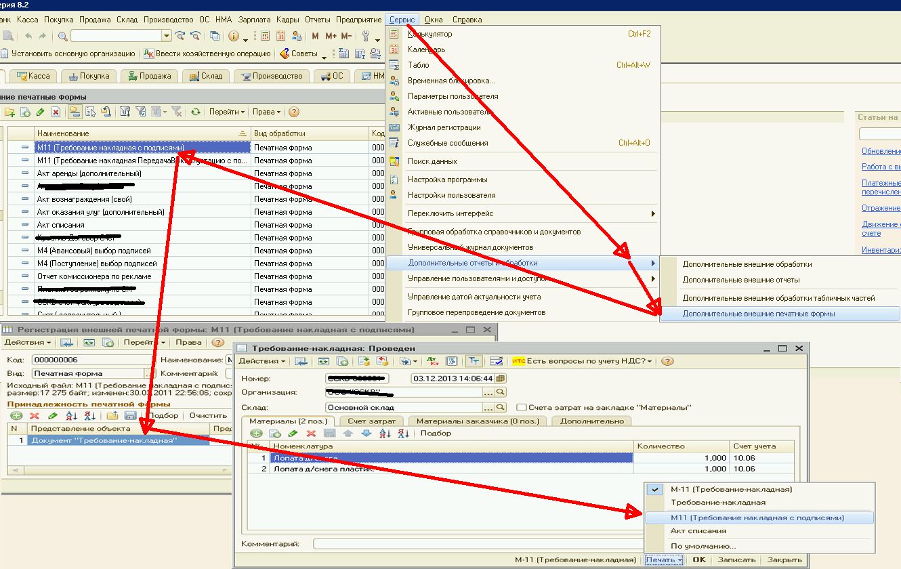901x569 pixels.
Task: Expand the 'Переключить интерфейс' submenu
Action: click(523, 213)
